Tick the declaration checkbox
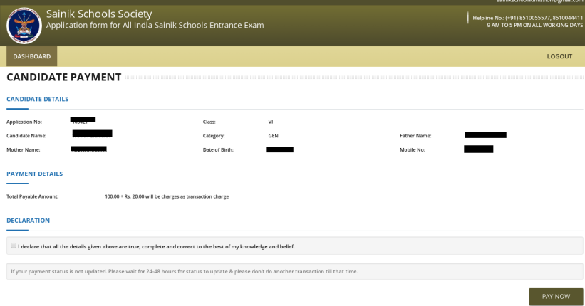Viewport: 585px width, 306px height. coord(14,246)
